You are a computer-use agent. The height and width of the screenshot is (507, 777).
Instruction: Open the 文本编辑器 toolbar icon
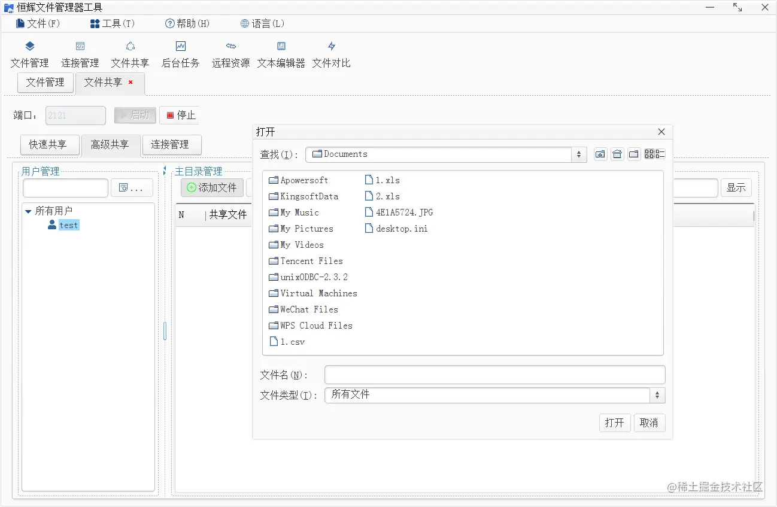click(281, 54)
